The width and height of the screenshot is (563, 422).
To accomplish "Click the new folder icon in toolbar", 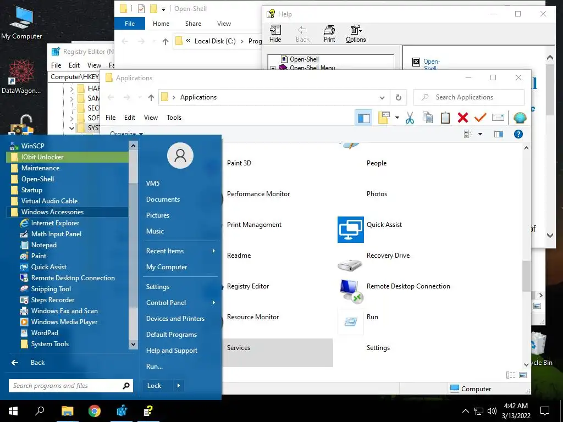I will 384,118.
